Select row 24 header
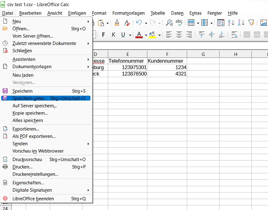 point(5,208)
